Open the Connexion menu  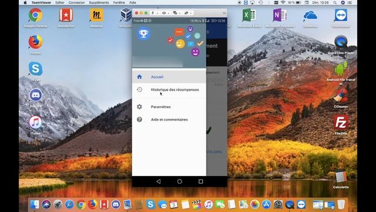76,2
